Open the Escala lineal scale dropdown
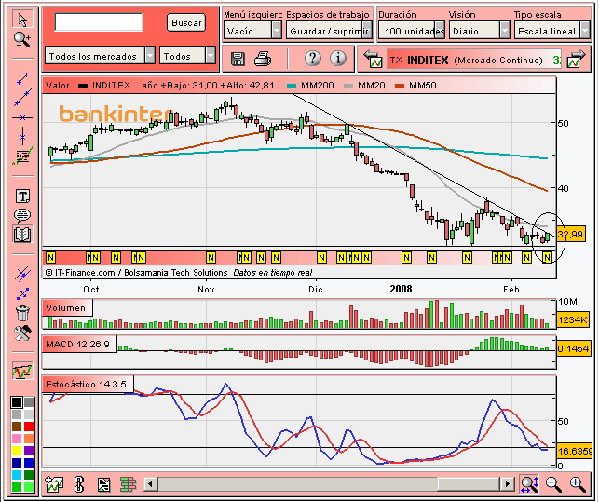Viewport: 599px width, 502px height. tap(552, 31)
